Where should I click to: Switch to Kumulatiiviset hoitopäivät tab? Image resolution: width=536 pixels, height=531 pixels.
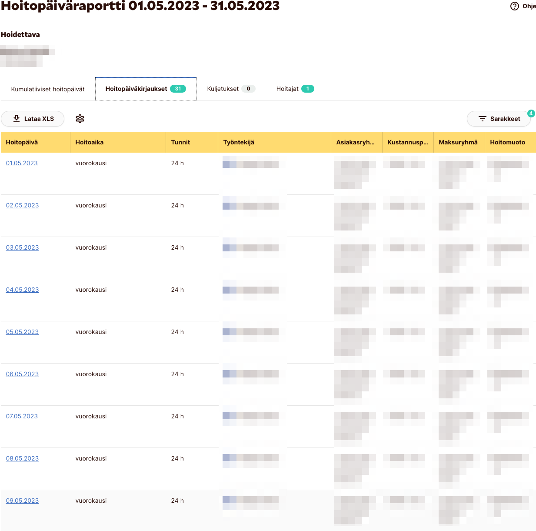pos(48,89)
